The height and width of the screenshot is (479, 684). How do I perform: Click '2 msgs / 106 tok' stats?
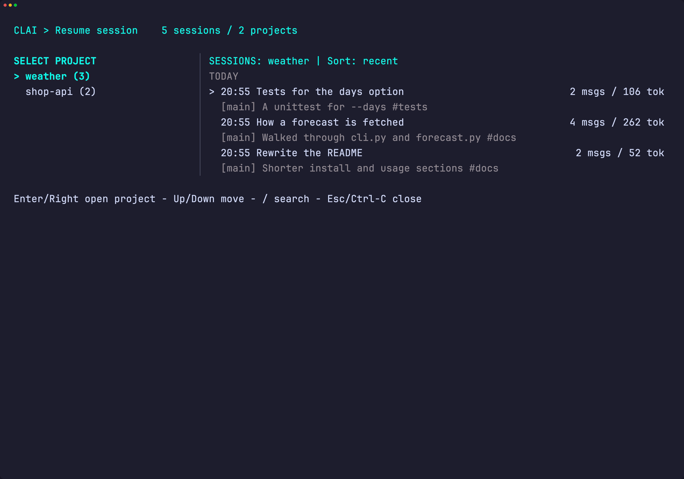pyautogui.click(x=617, y=92)
